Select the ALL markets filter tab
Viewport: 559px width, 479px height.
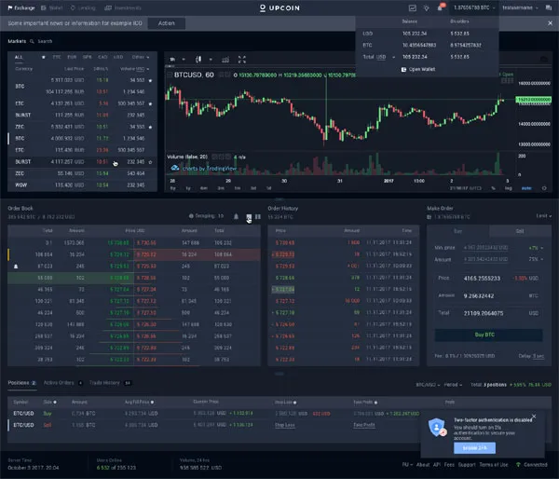click(19, 57)
